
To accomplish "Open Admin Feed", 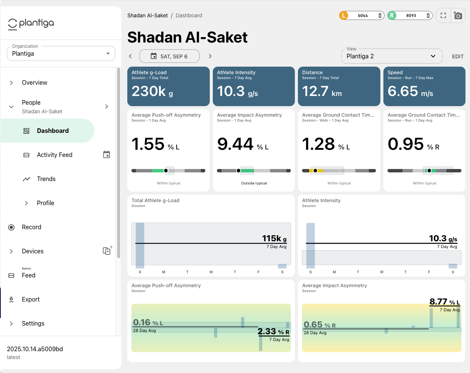I will coord(29,275).
